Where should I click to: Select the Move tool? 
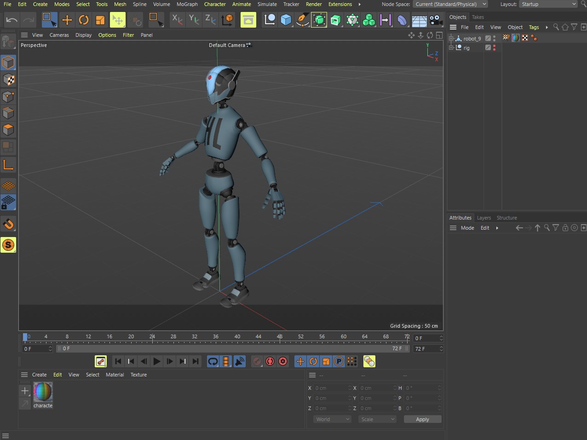tap(67, 20)
